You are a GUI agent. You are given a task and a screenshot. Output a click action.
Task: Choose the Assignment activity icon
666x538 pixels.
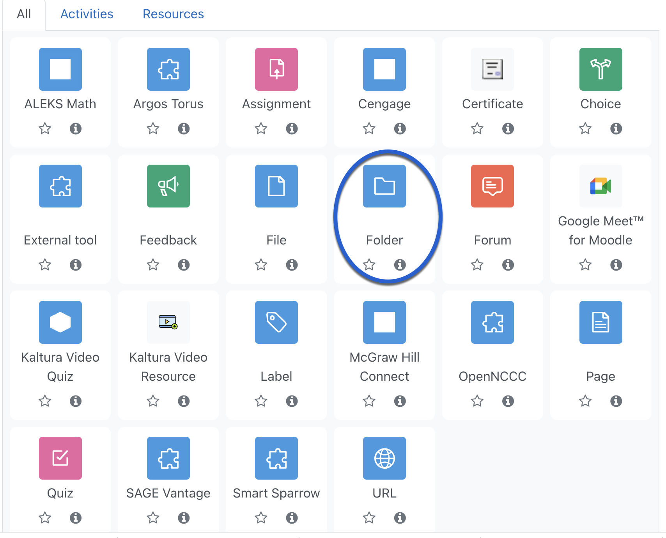[x=276, y=69]
